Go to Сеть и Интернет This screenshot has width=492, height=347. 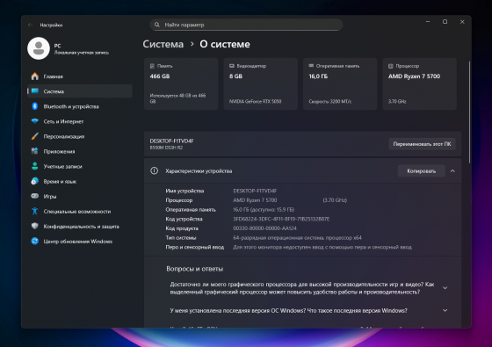[80, 121]
